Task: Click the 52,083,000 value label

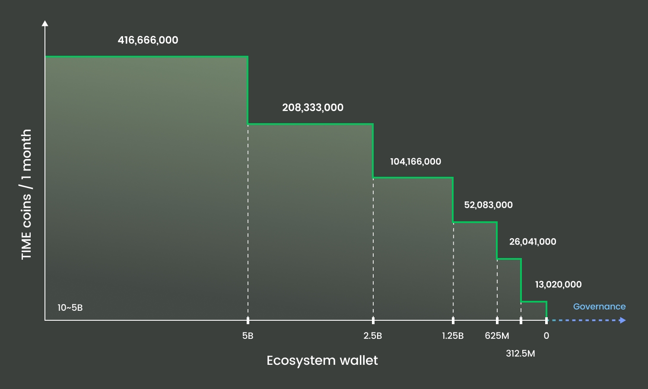Action: (x=488, y=205)
